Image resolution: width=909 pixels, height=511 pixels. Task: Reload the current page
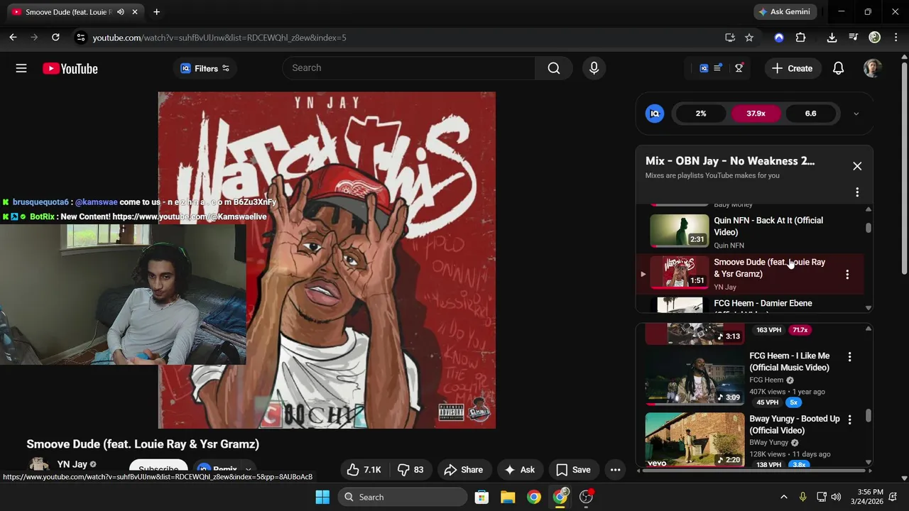pyautogui.click(x=55, y=38)
